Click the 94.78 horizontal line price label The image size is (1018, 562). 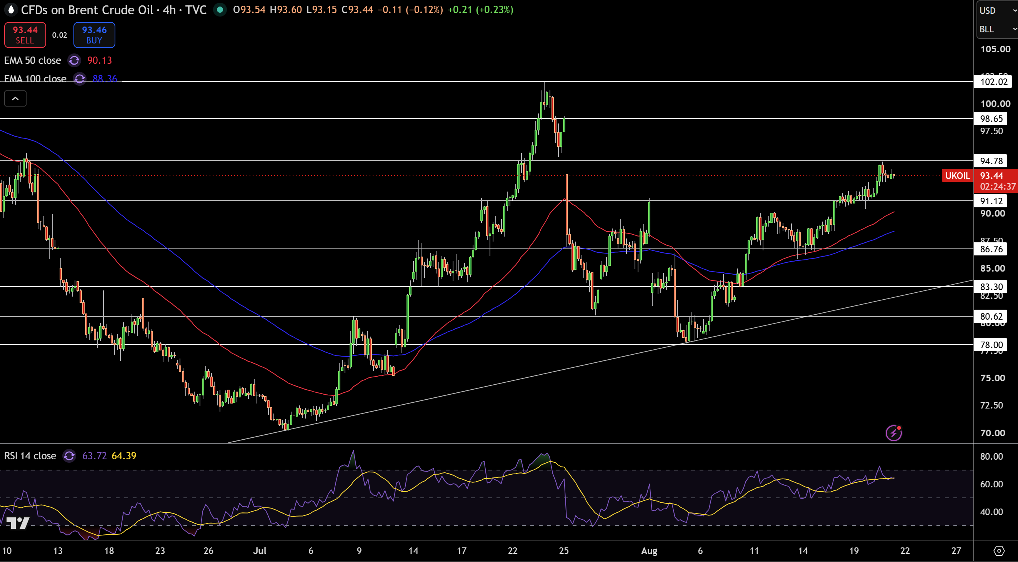(991, 161)
